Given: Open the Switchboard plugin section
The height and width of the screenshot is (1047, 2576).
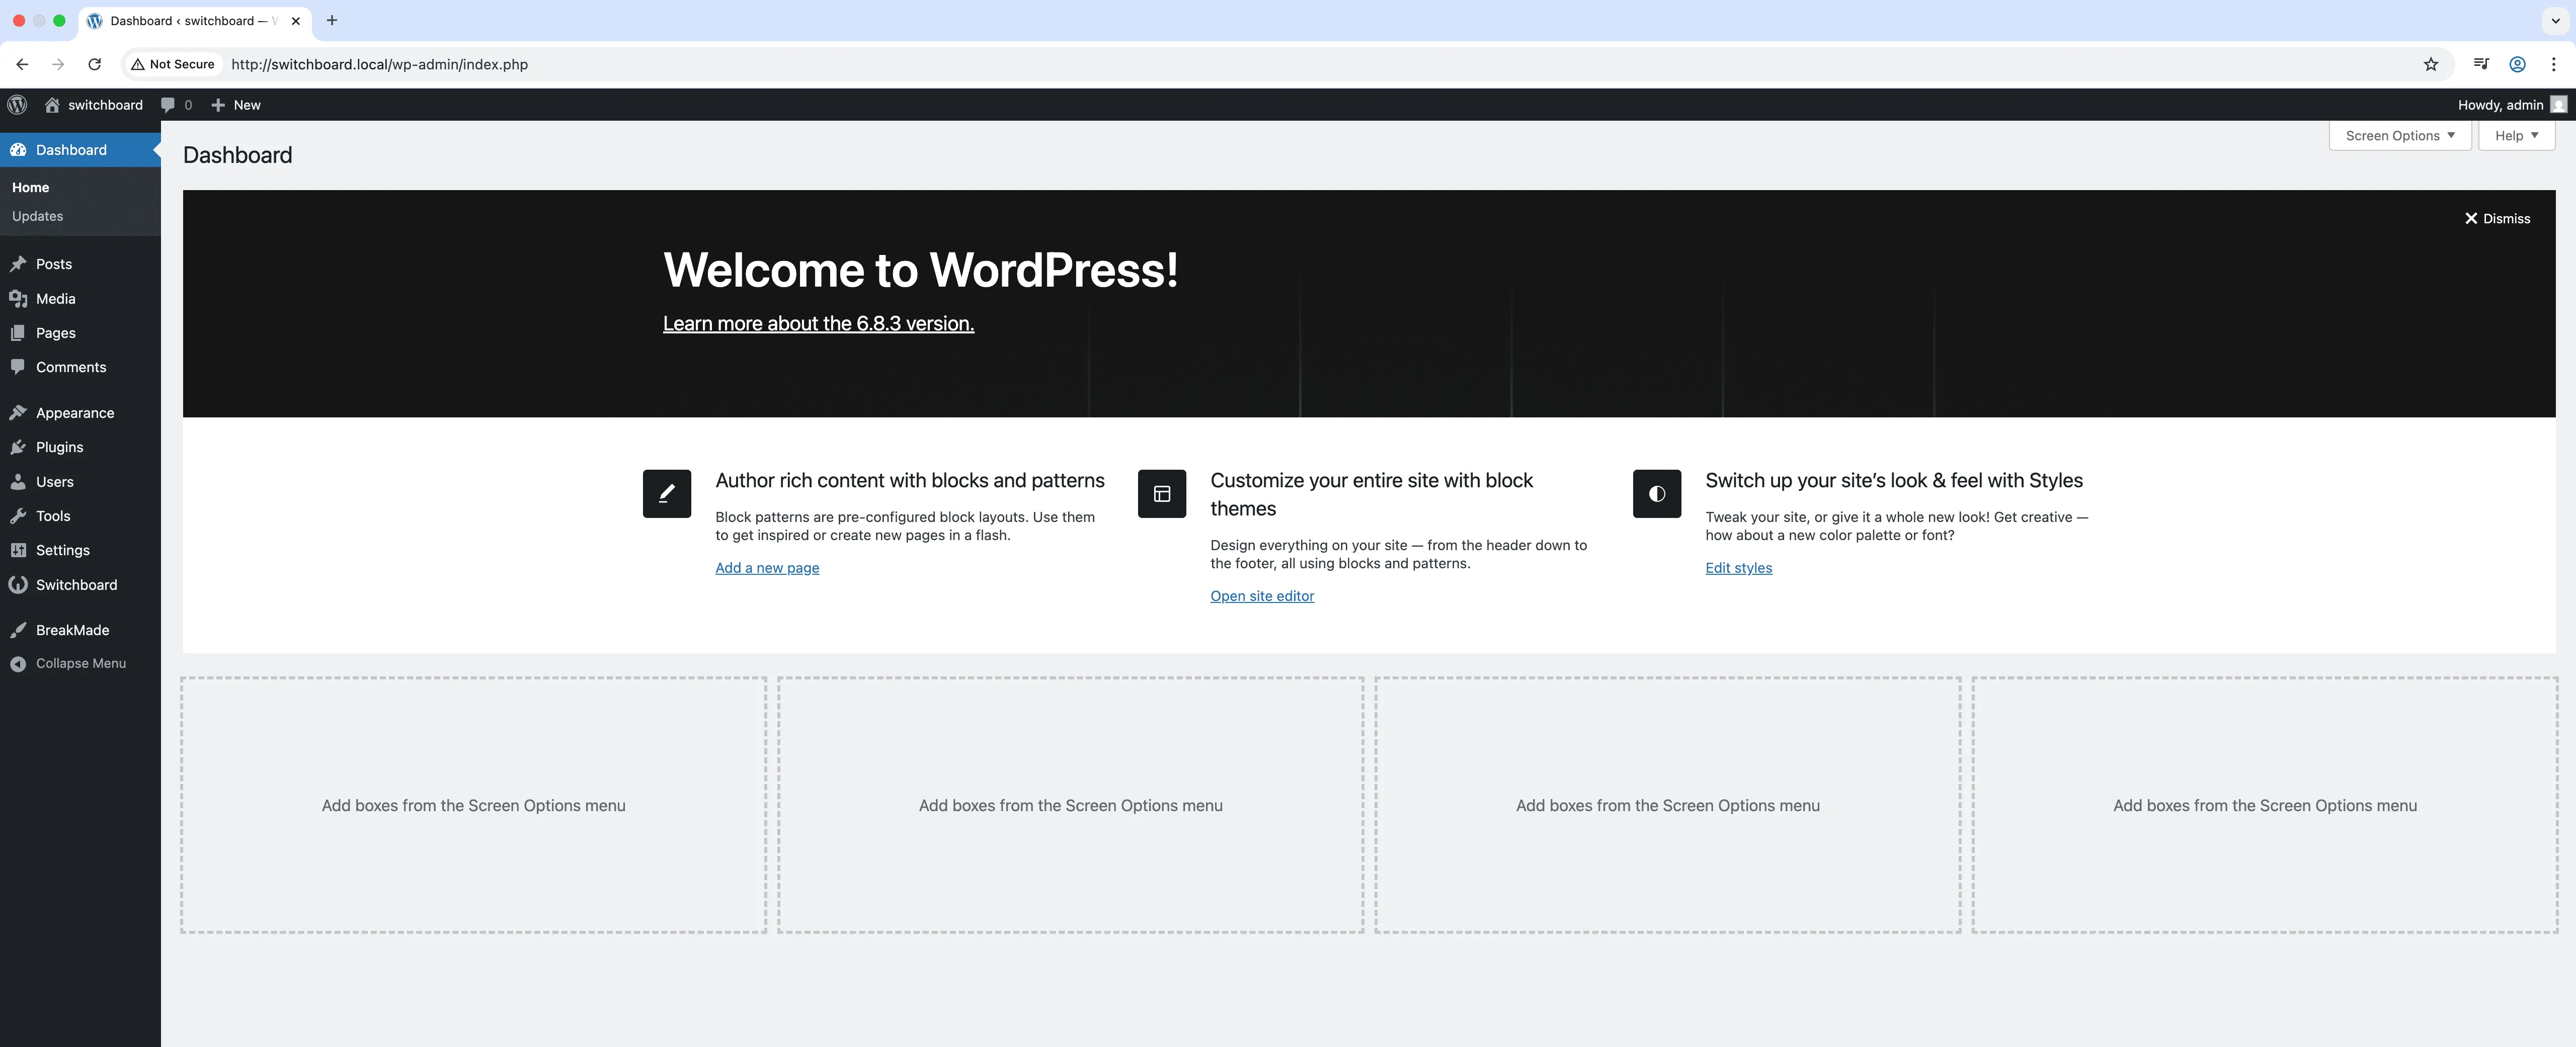Looking at the screenshot, I should point(77,584).
